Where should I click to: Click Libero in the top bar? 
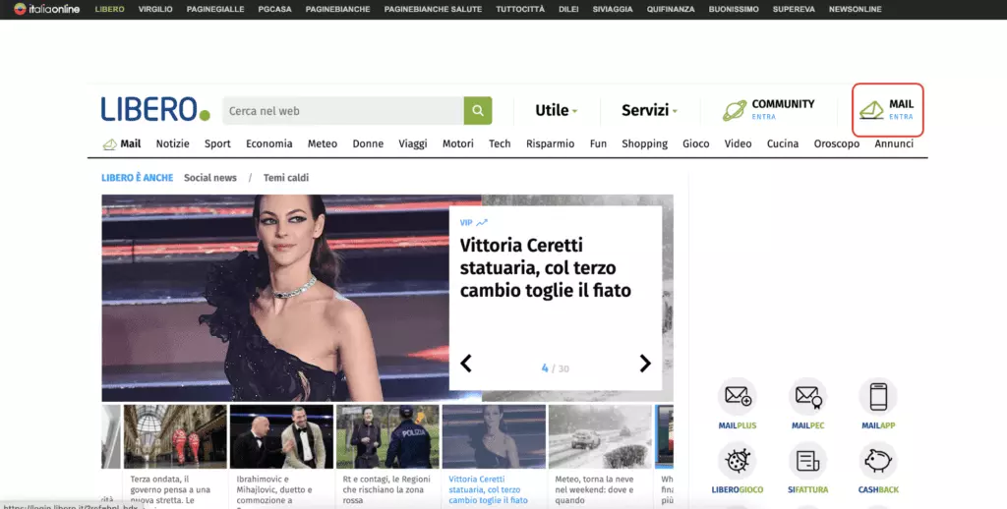[x=110, y=9]
